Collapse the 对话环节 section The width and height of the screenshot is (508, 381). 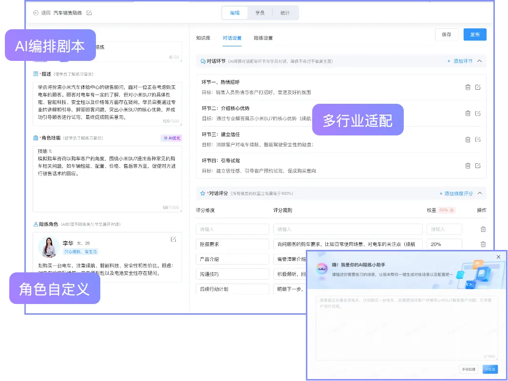(479, 61)
